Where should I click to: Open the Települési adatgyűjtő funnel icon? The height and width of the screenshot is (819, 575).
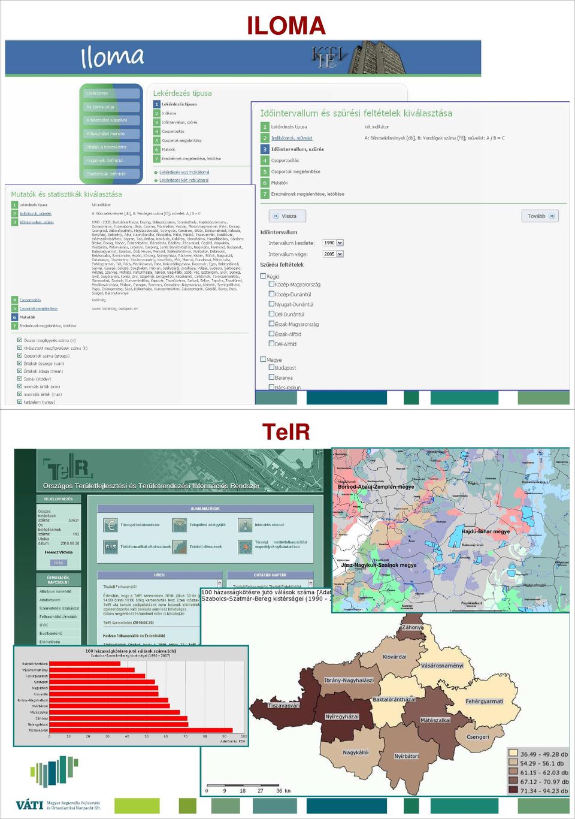(x=179, y=525)
